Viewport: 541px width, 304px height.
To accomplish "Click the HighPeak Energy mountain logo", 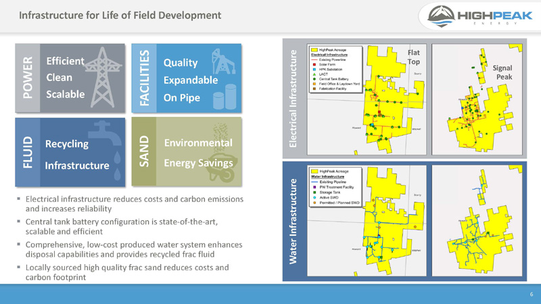I will (444, 17).
